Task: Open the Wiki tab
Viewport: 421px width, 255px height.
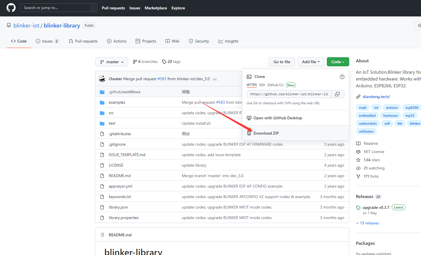Action: pos(172,41)
